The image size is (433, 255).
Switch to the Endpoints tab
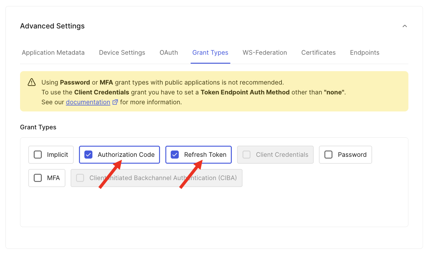(365, 52)
